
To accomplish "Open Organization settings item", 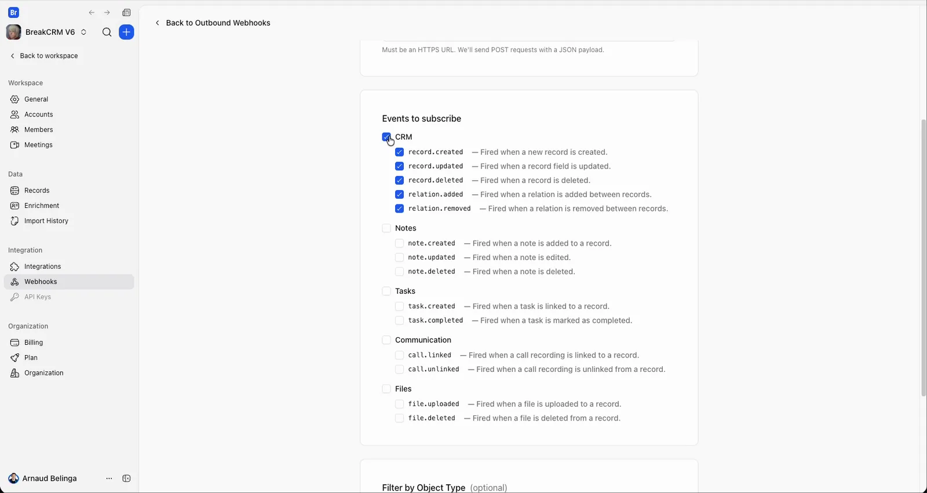I will [69, 373].
